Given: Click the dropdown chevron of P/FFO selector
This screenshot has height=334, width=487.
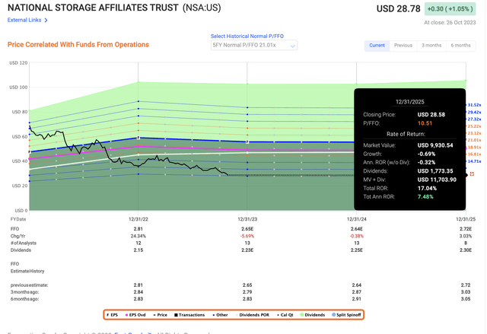Looking at the screenshot, I should 293,46.
